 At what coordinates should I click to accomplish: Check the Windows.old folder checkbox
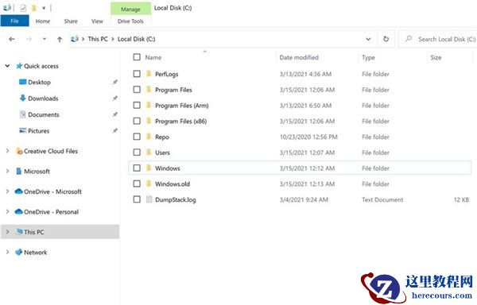click(x=137, y=183)
